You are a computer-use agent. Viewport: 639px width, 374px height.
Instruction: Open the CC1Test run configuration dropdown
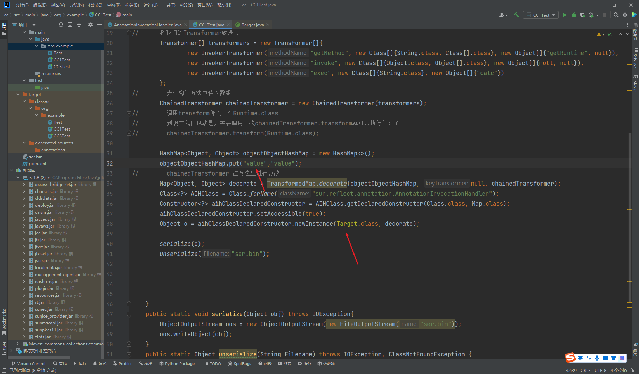coord(541,15)
